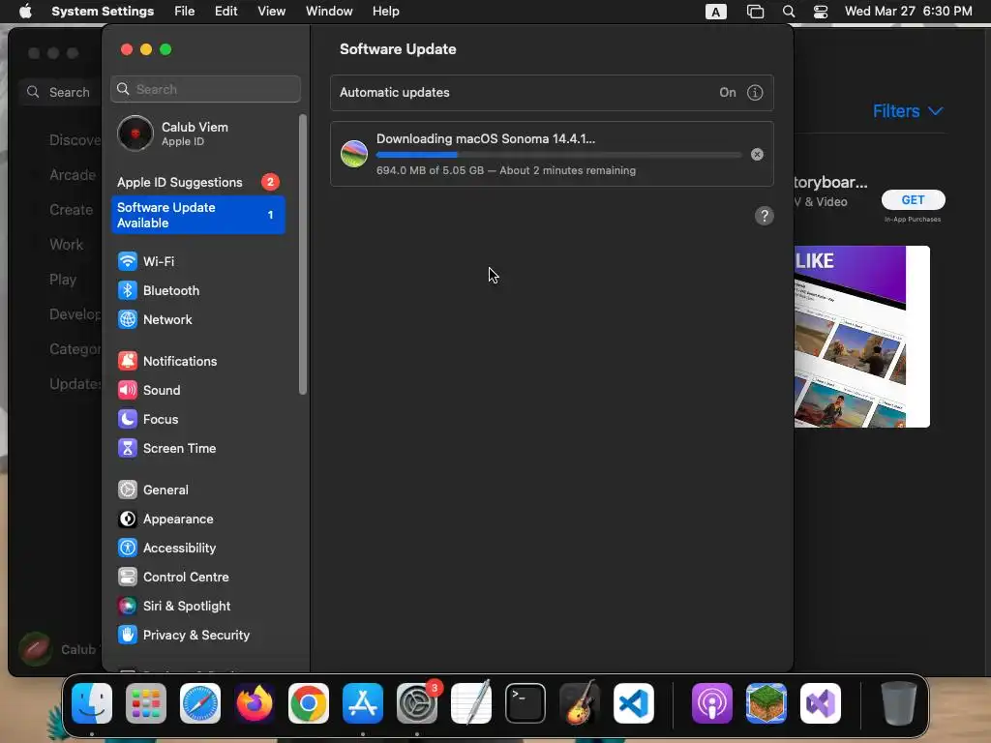The image size is (991, 743).
Task: Click Calub account in App Store
Action: 58,649
